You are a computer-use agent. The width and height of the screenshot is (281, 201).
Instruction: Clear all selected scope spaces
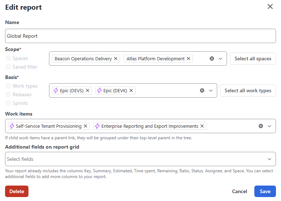coord(212,59)
